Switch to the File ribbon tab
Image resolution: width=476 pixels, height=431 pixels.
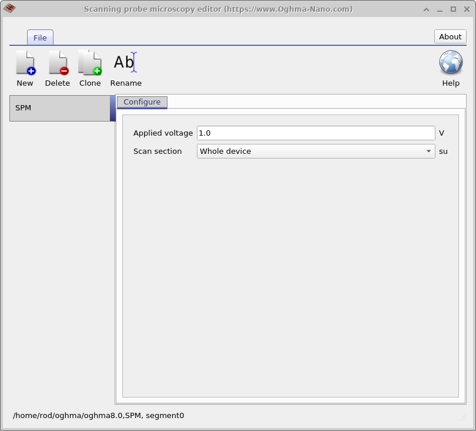[40, 38]
